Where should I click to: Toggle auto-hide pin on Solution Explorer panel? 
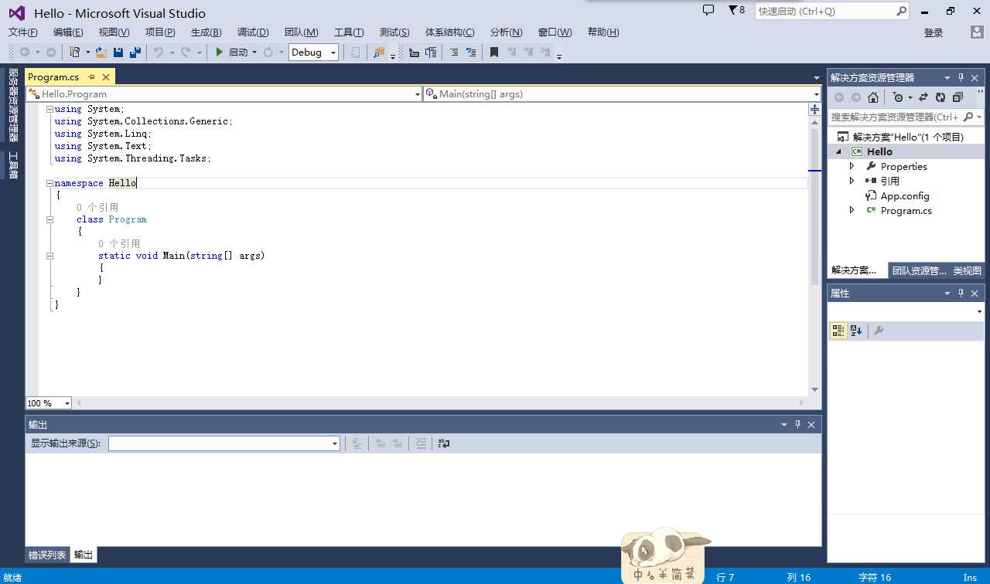click(x=961, y=77)
